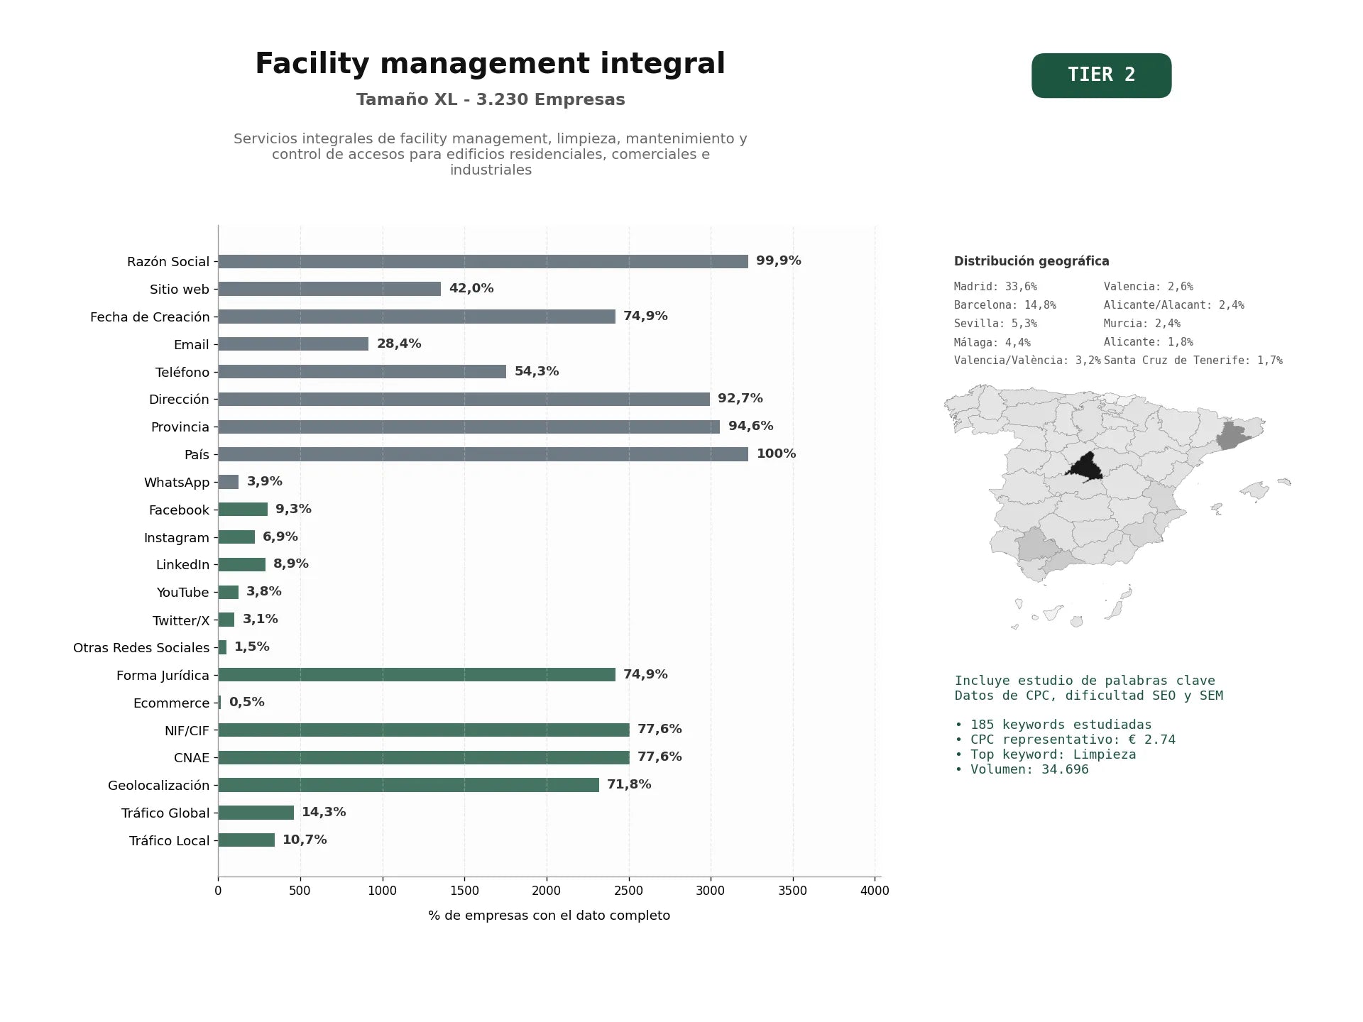Viewport: 1363px width, 1022px height.
Task: Click the Otras Redes Sociales label
Action: [141, 648]
